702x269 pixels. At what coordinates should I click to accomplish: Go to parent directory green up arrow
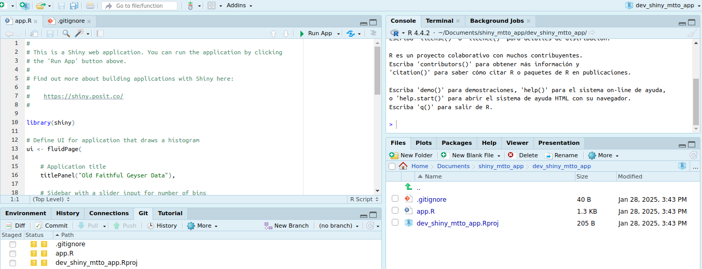coord(408,187)
